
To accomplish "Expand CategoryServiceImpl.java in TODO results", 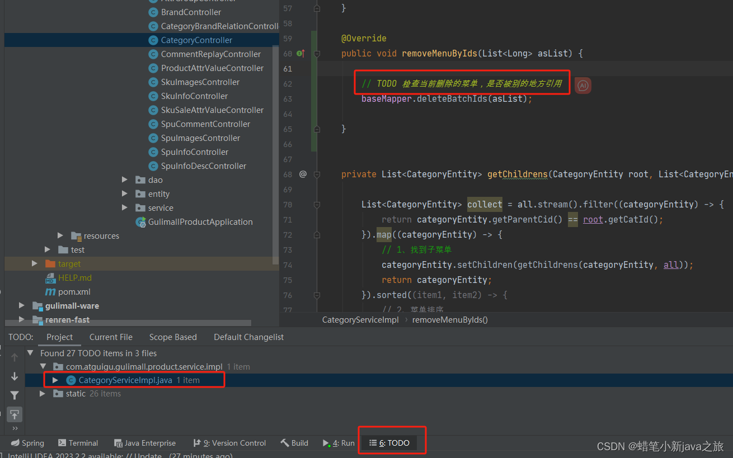I will (x=55, y=380).
